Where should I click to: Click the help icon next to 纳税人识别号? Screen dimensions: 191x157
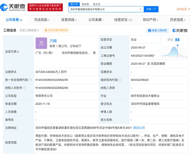click(x=25, y=88)
